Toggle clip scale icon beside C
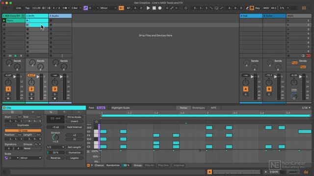The width and height of the screenshot is (314, 176). [x=6, y=158]
